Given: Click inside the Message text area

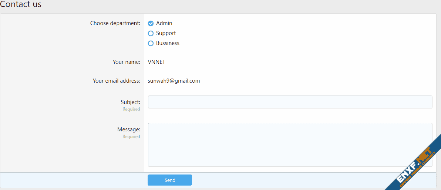Looking at the screenshot, I should (x=290, y=145).
